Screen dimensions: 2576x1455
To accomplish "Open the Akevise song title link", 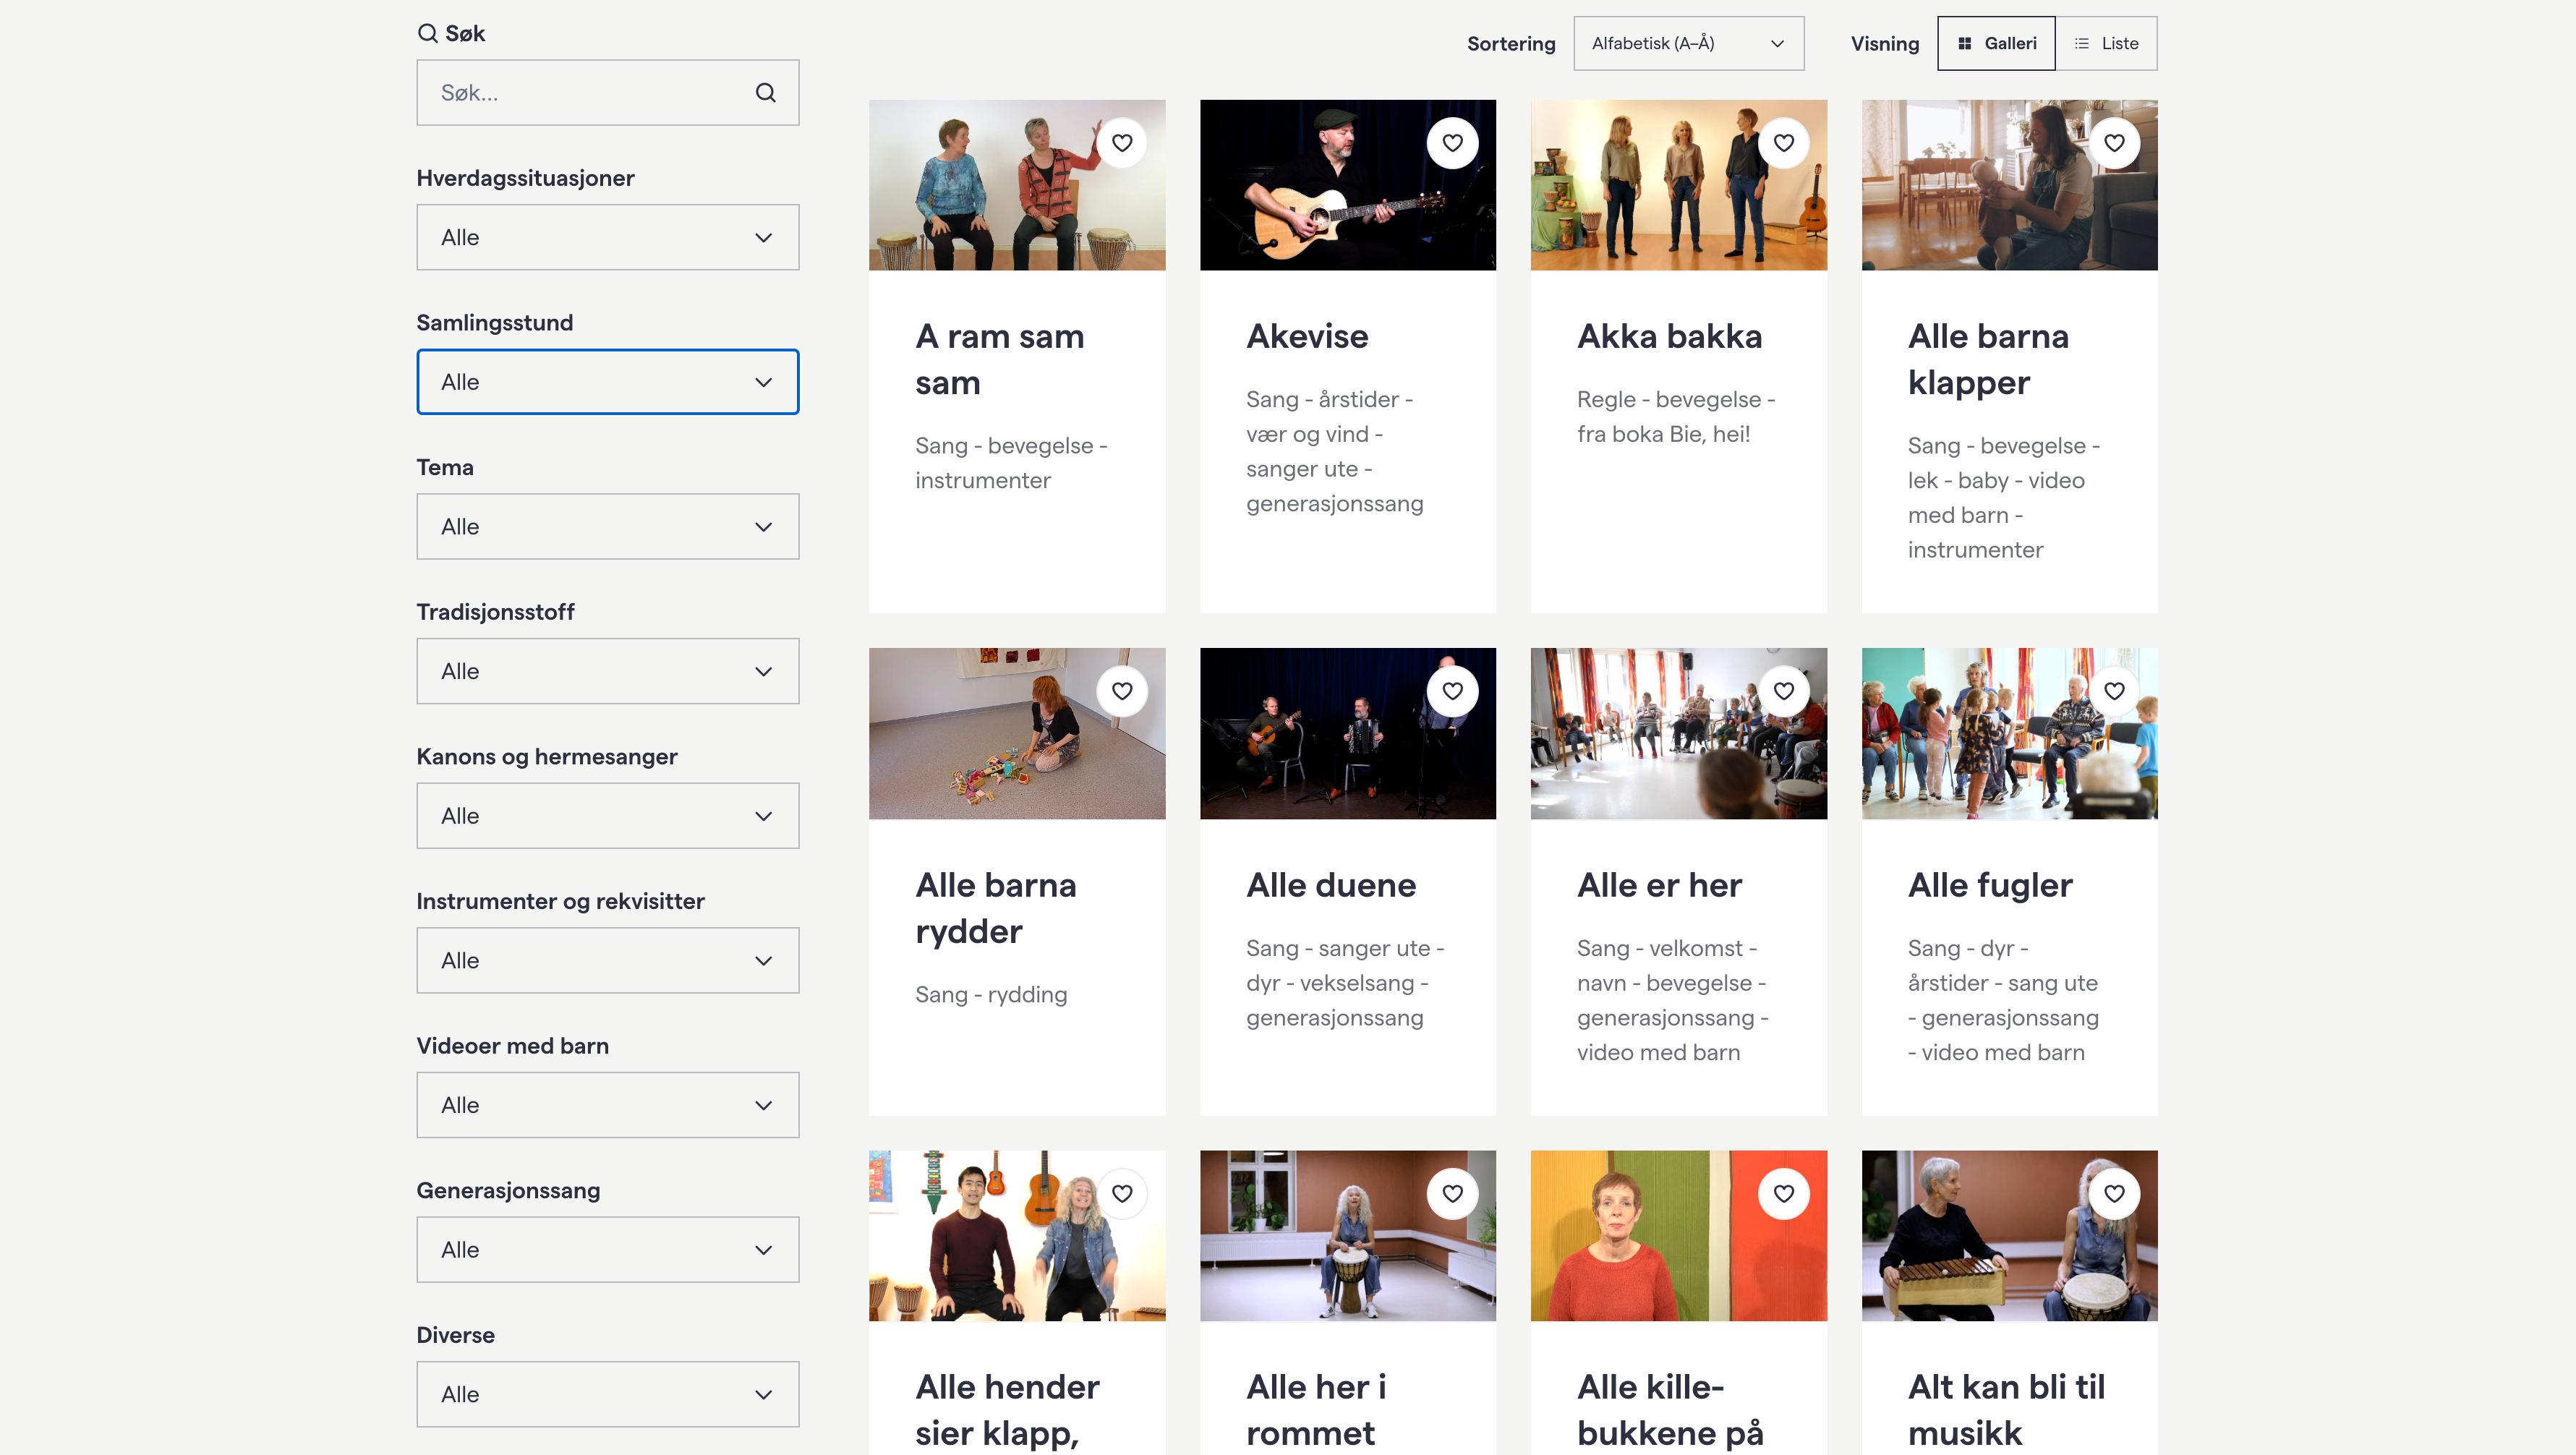I will coord(1306,337).
